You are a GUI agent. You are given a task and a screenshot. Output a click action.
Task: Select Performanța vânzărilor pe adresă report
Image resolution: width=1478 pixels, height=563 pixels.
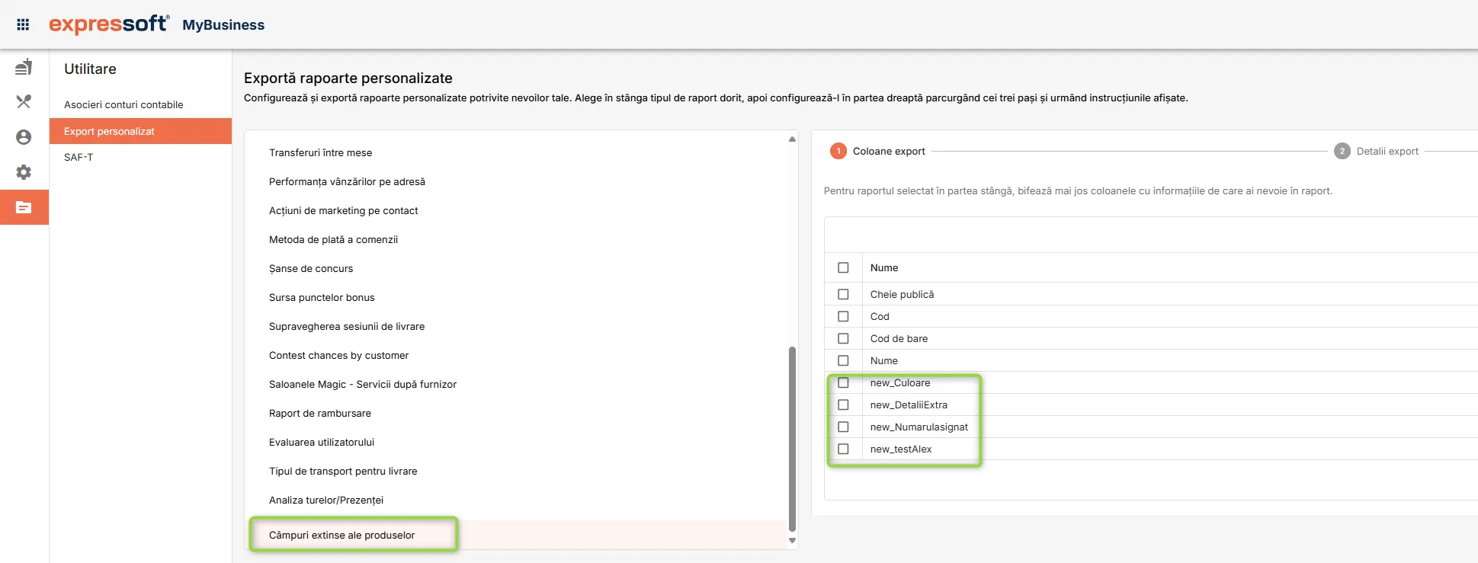[x=347, y=181]
